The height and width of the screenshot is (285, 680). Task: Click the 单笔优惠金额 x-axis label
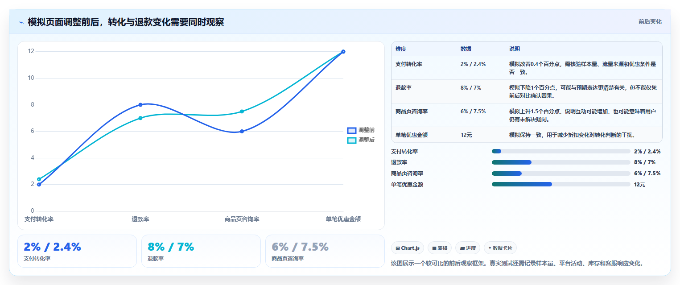click(343, 219)
